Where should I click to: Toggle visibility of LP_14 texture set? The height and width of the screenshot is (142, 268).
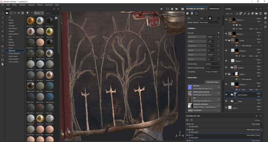[x=187, y=129]
